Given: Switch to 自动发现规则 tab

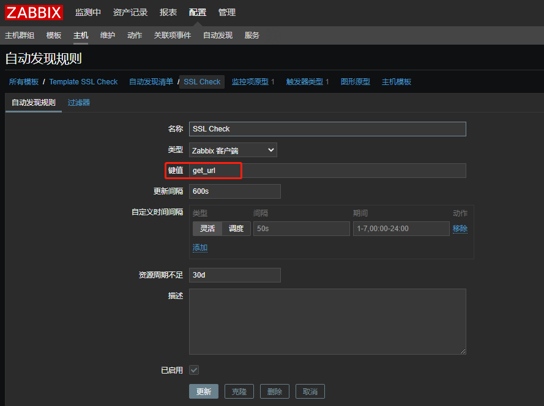Looking at the screenshot, I should (x=33, y=103).
